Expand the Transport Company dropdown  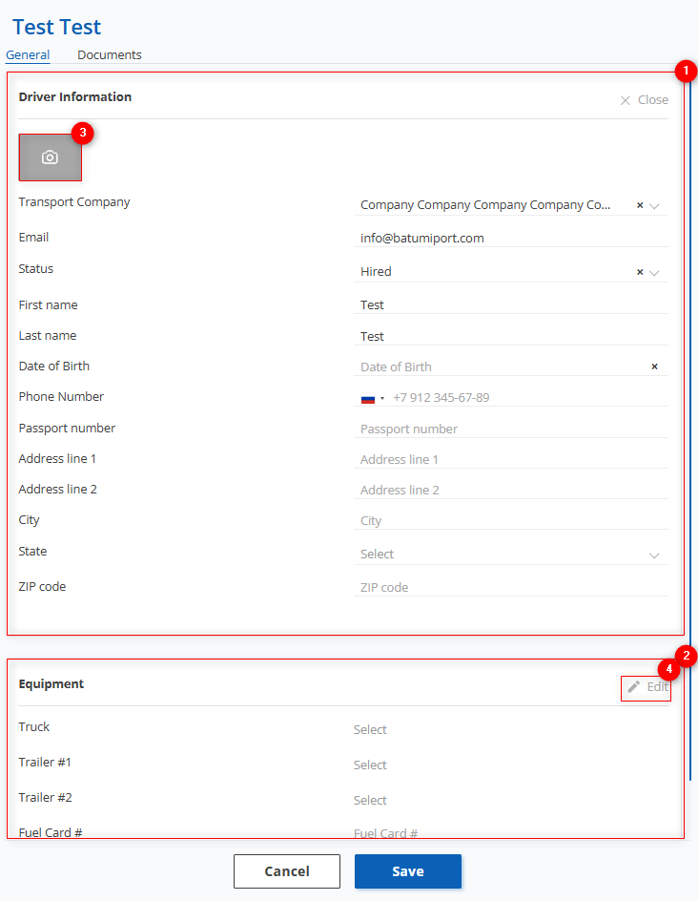(655, 205)
